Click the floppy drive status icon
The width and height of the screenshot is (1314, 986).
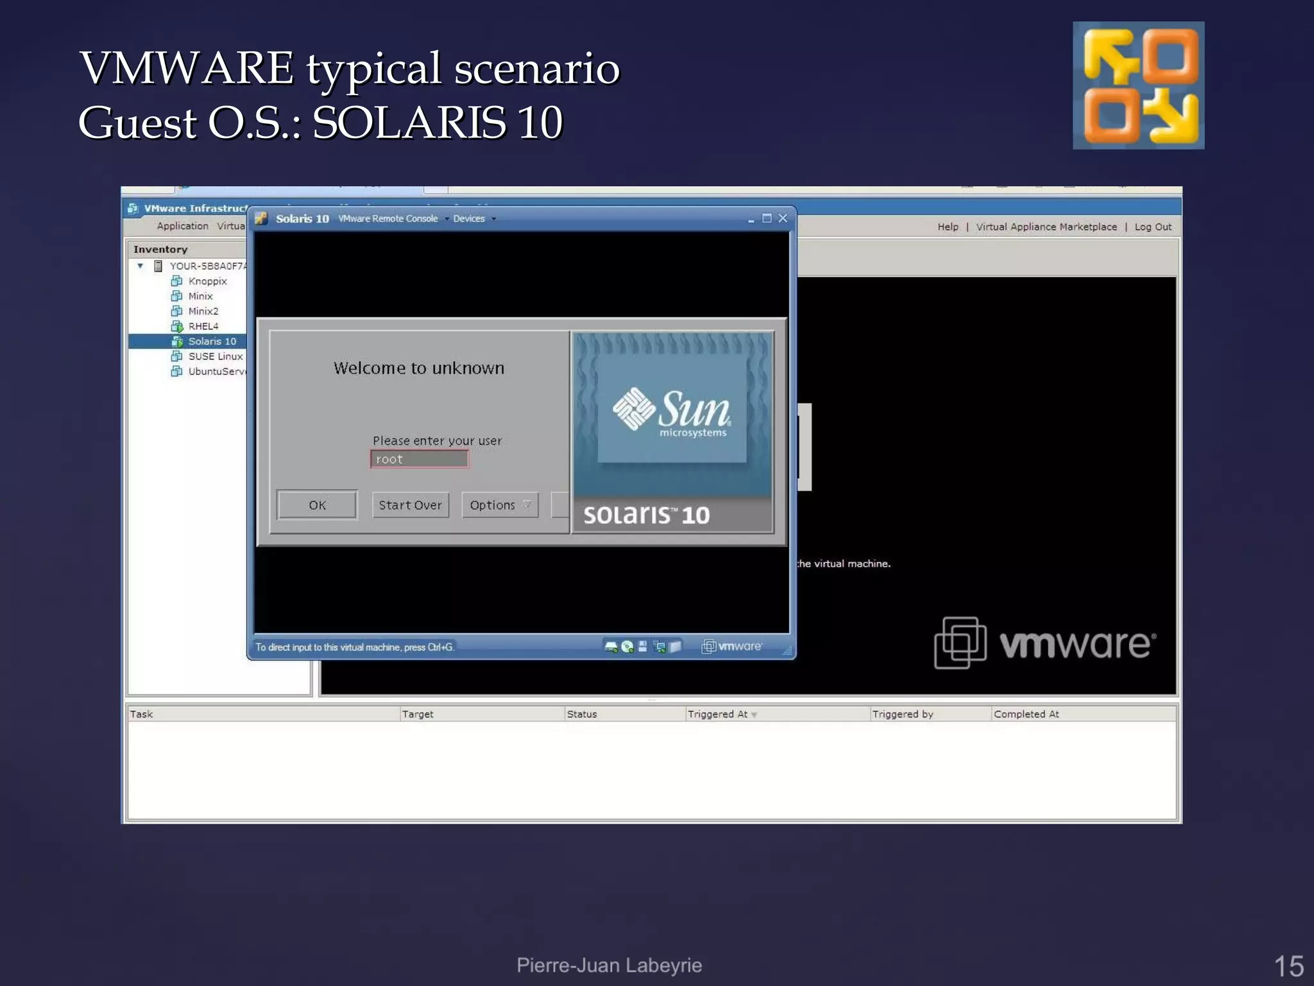[642, 646]
